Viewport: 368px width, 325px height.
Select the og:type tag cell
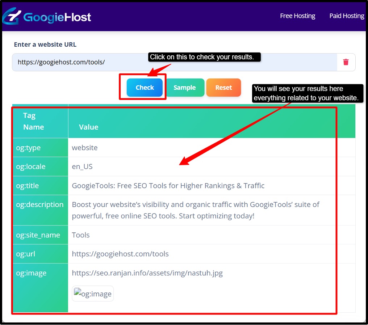click(40, 148)
